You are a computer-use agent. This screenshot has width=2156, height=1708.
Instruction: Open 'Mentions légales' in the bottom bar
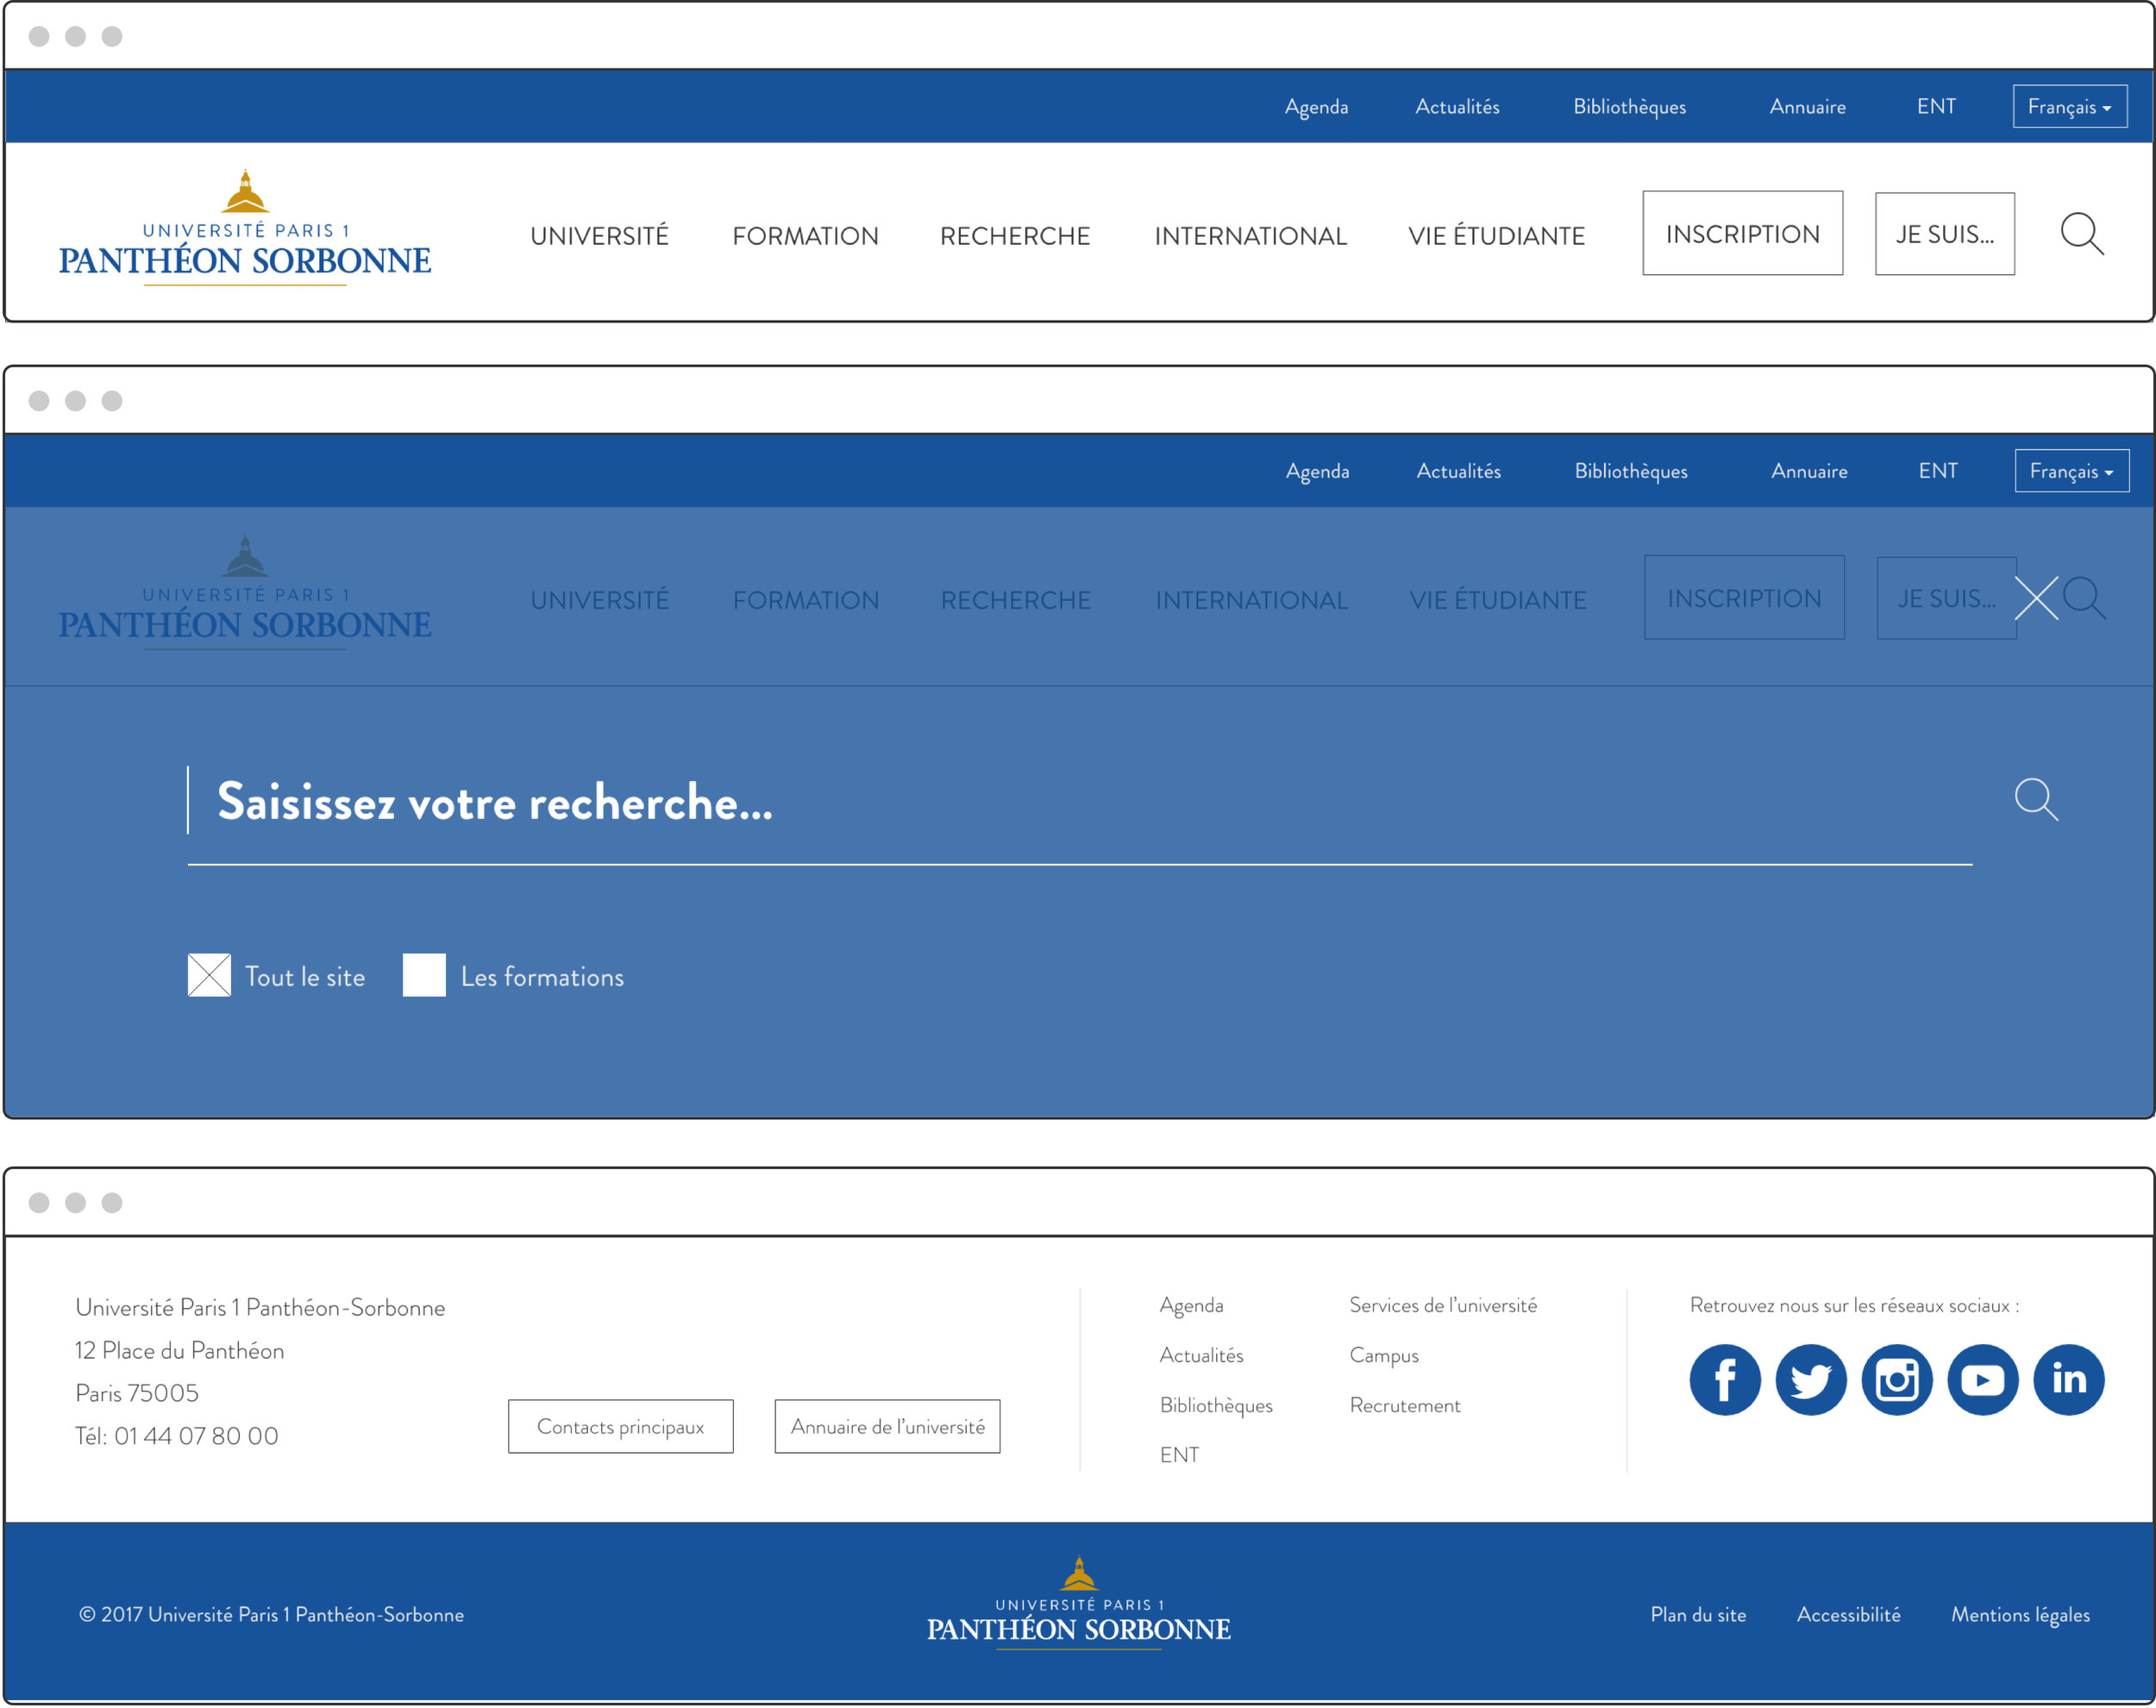pyautogui.click(x=2020, y=1615)
